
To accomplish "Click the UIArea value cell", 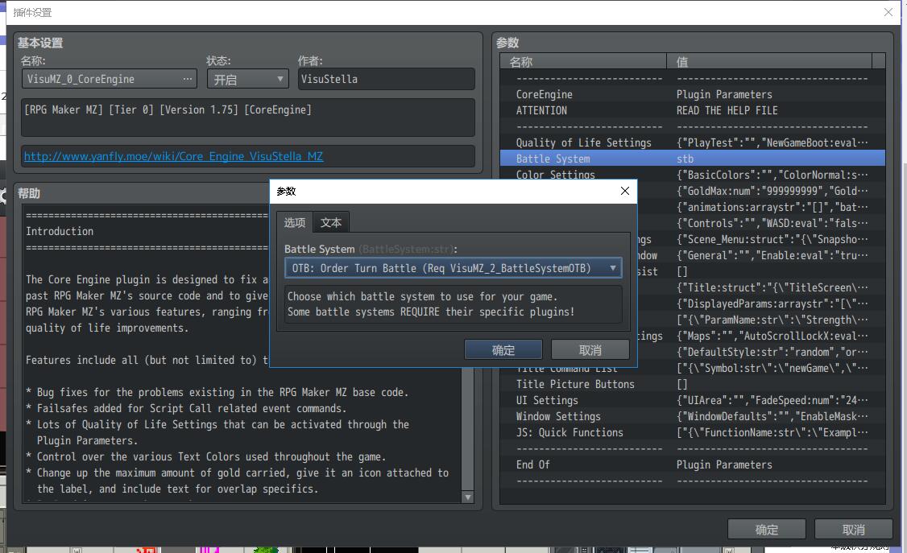I will coord(772,400).
